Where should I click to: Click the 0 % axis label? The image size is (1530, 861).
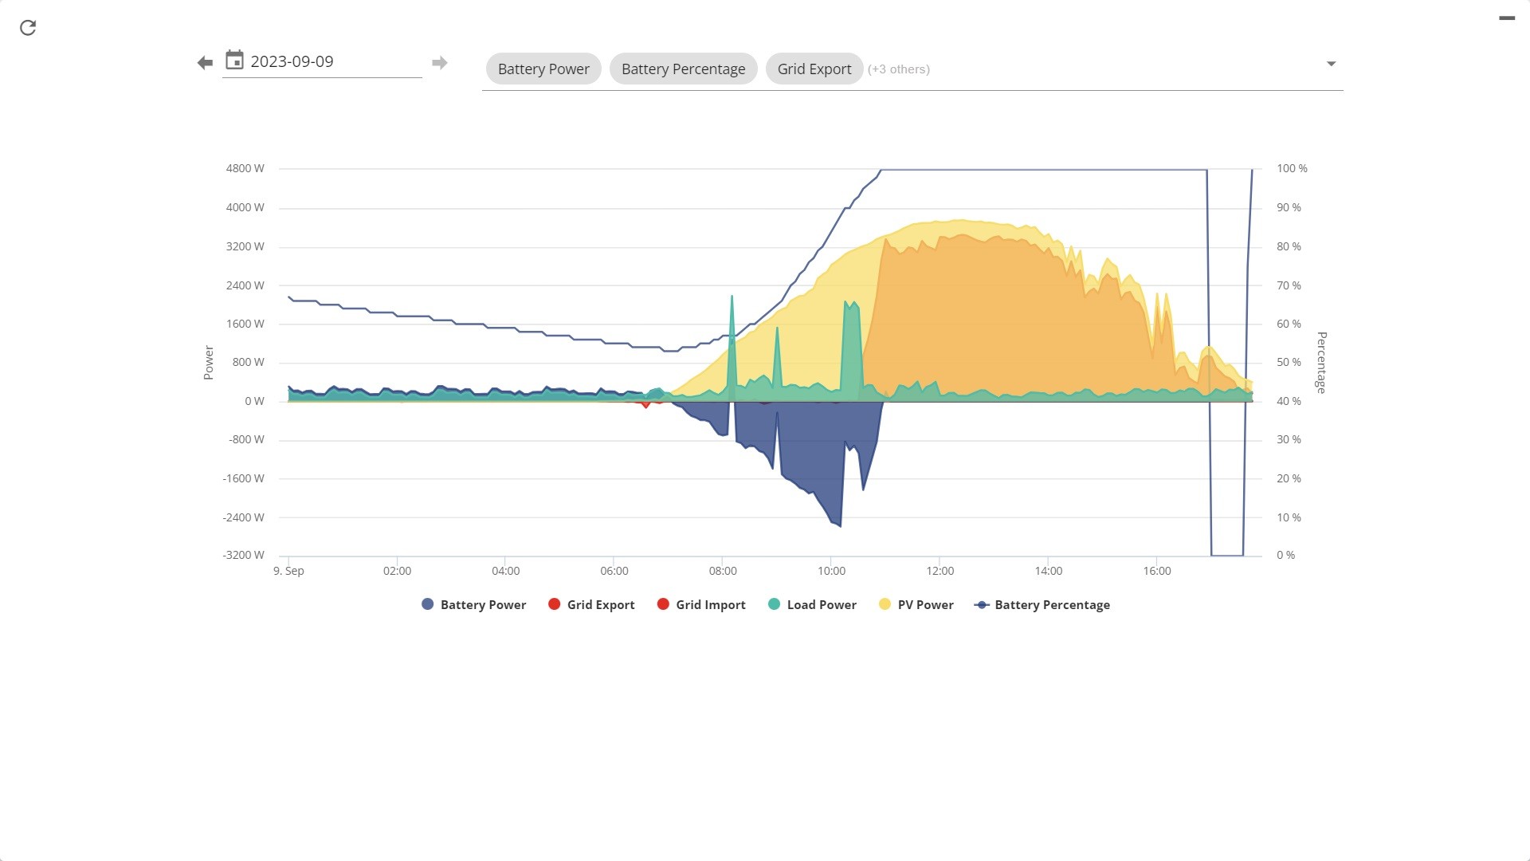click(x=1285, y=556)
